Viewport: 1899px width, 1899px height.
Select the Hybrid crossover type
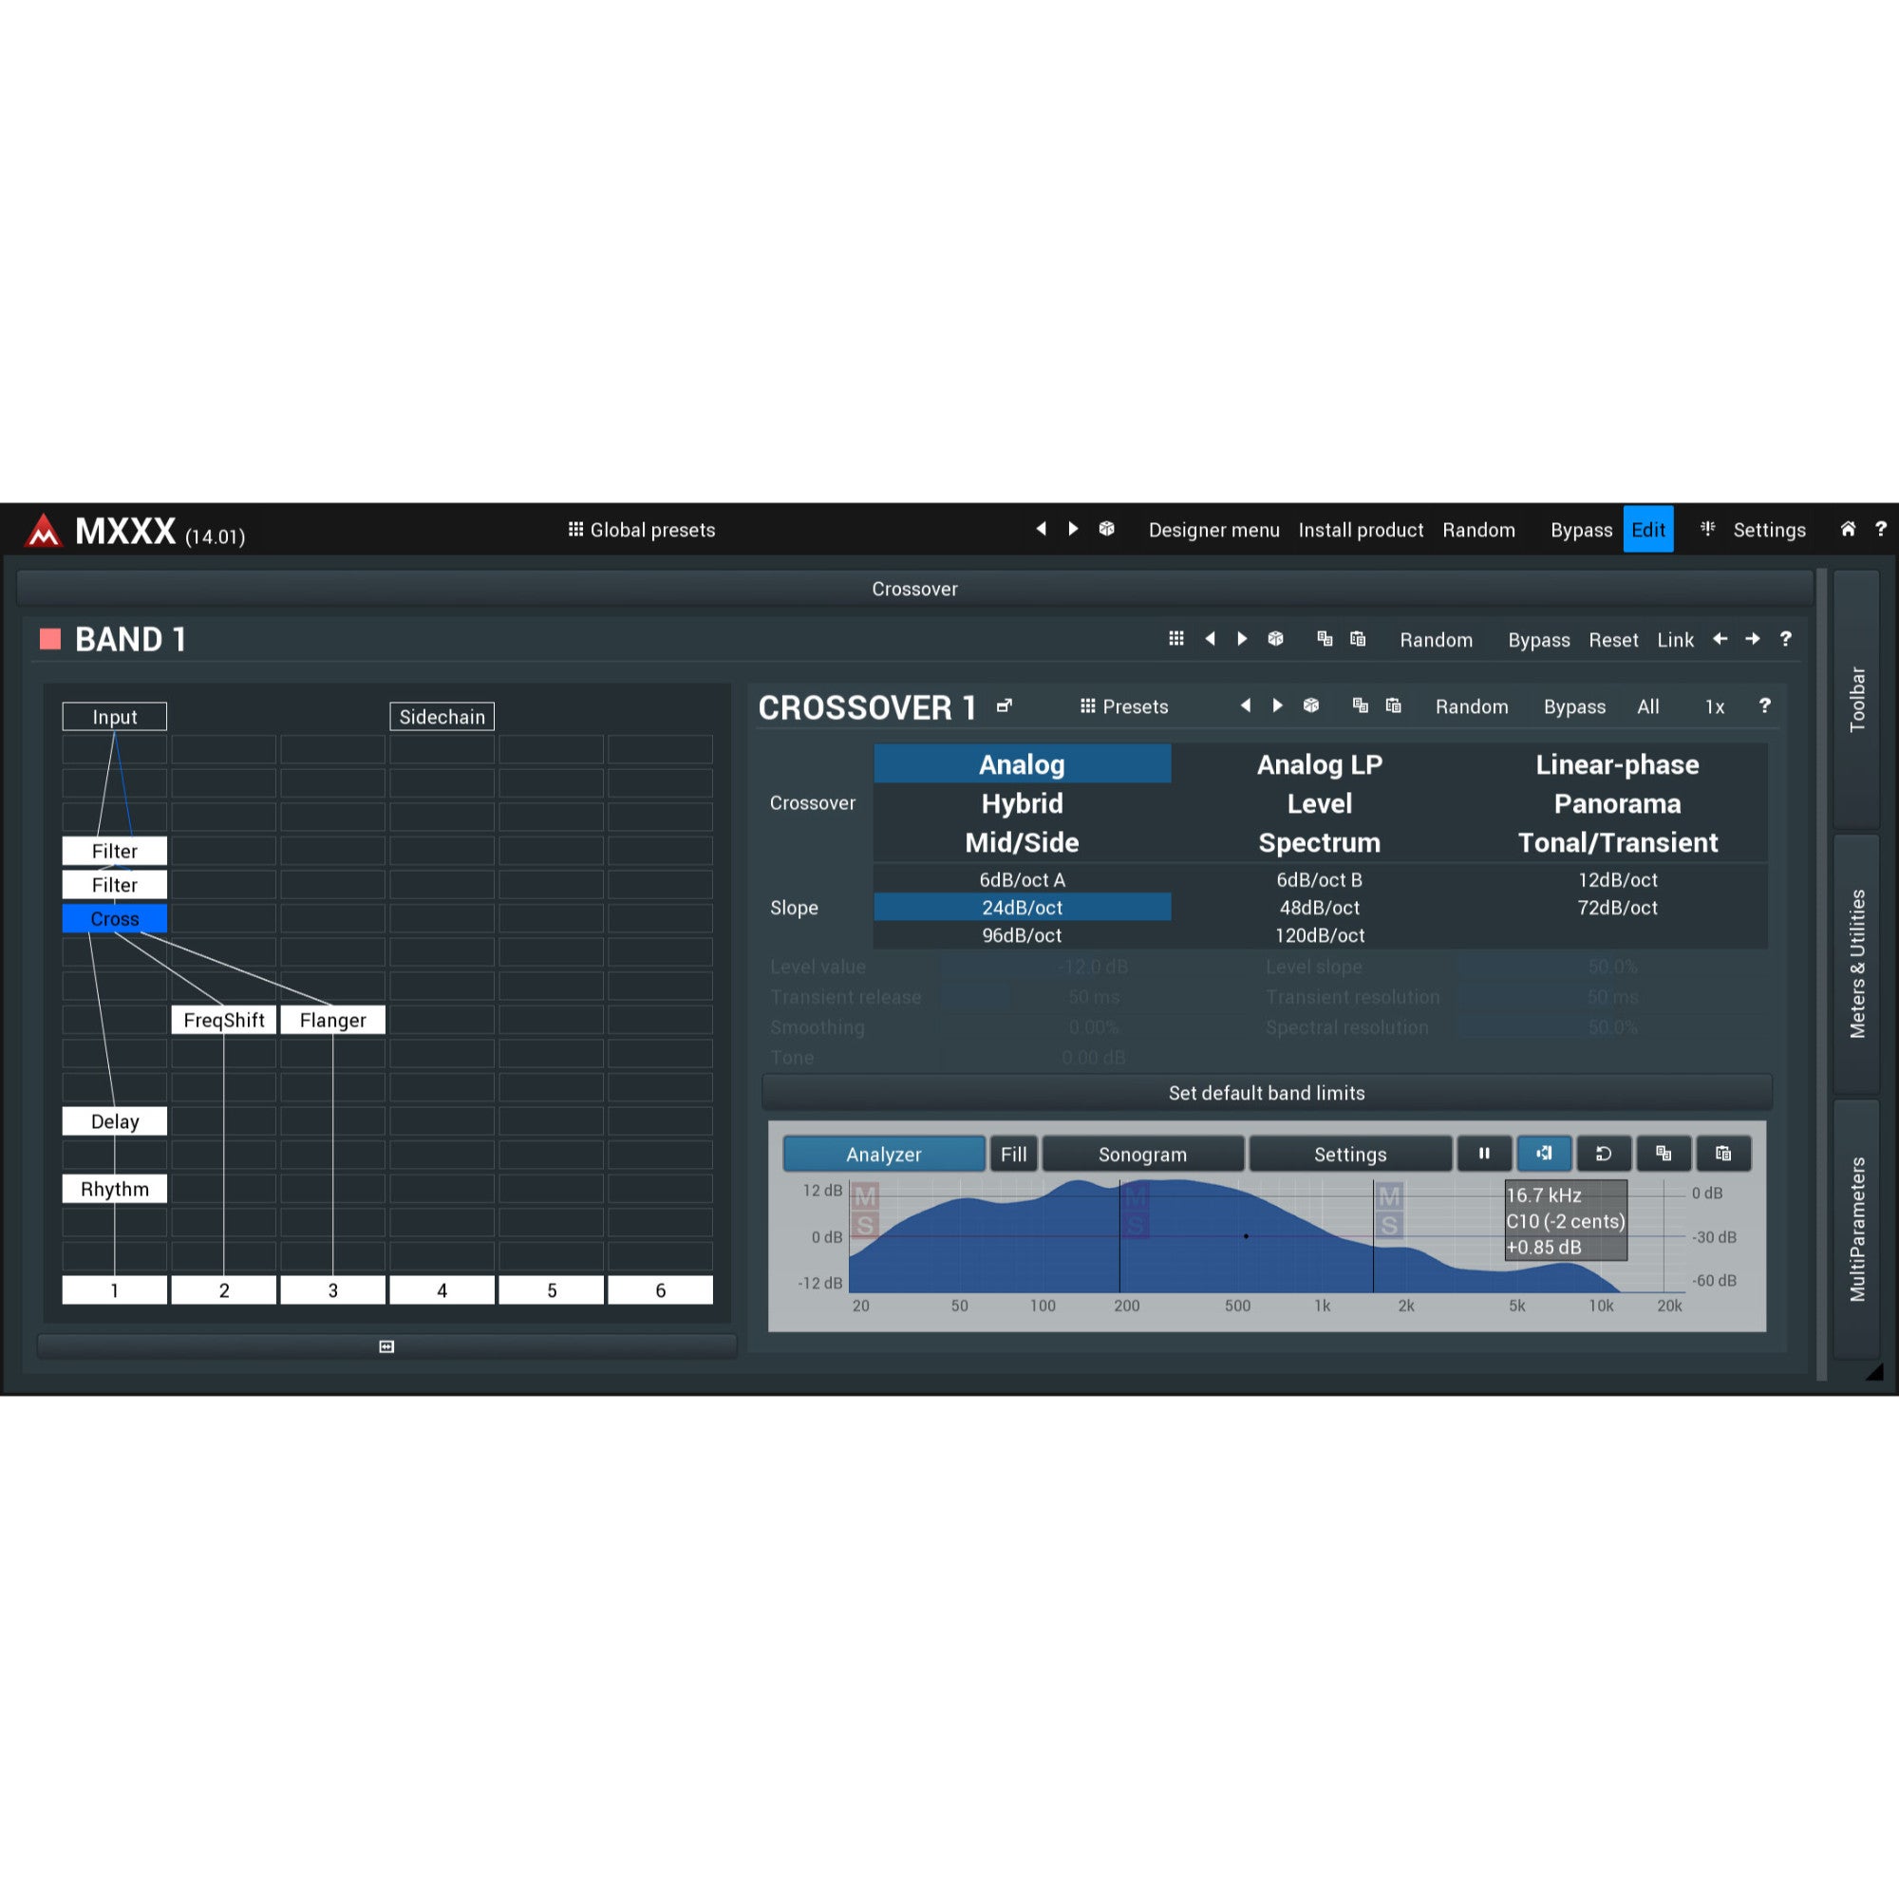pyautogui.click(x=1023, y=803)
